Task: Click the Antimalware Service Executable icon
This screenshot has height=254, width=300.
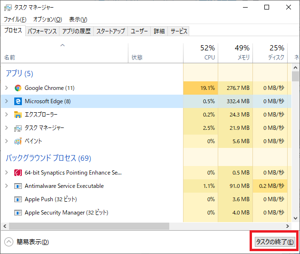Action: pyautogui.click(x=18, y=186)
